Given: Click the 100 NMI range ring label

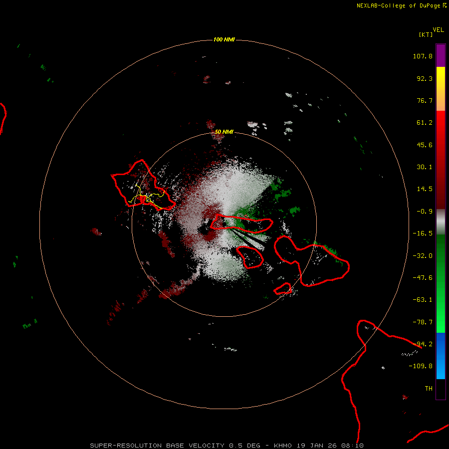Looking at the screenshot, I should pos(224,39).
